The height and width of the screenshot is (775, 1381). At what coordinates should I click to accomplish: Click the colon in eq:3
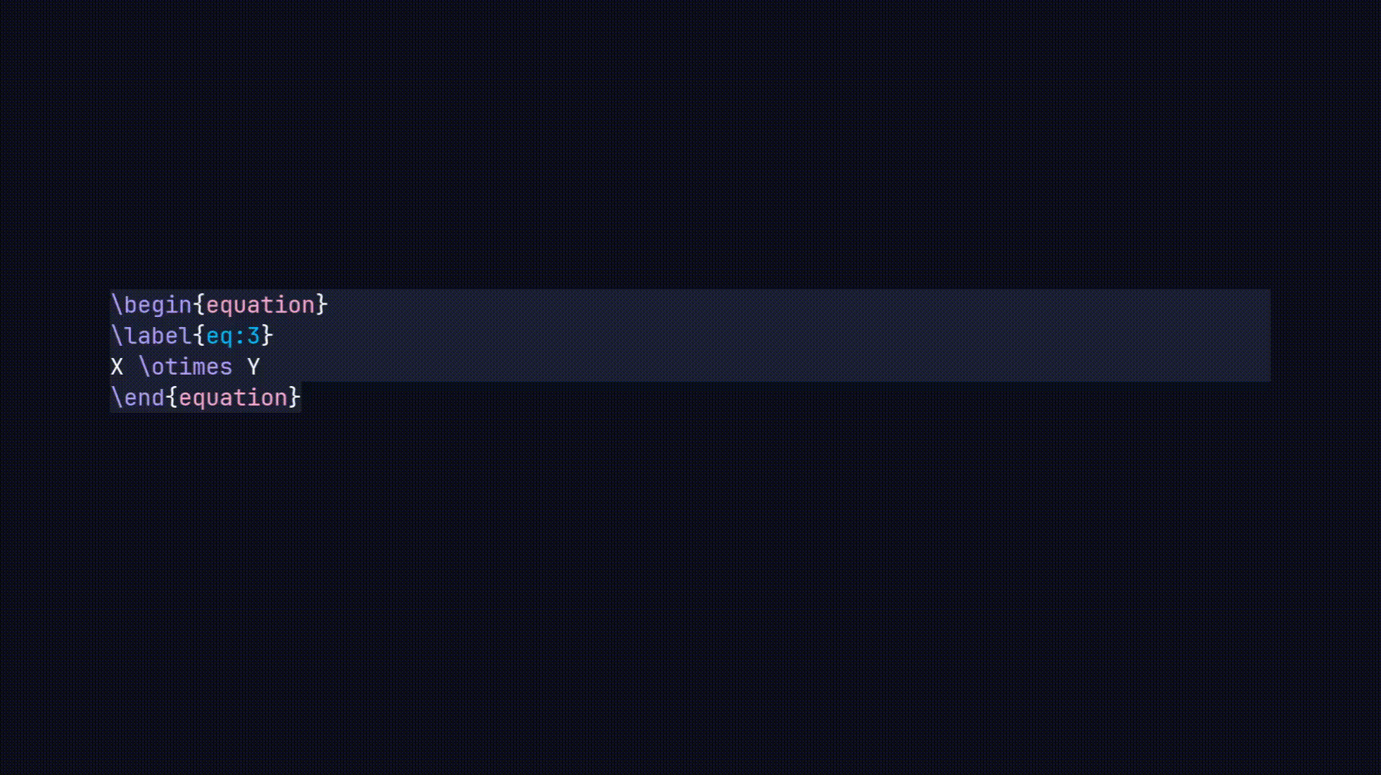[x=240, y=336]
